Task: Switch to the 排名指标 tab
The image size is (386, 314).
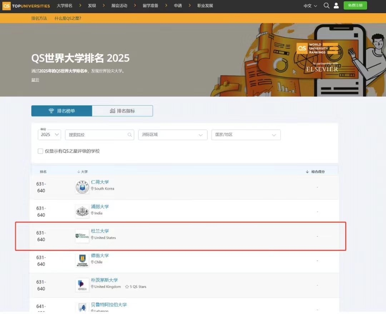Action: tap(123, 111)
